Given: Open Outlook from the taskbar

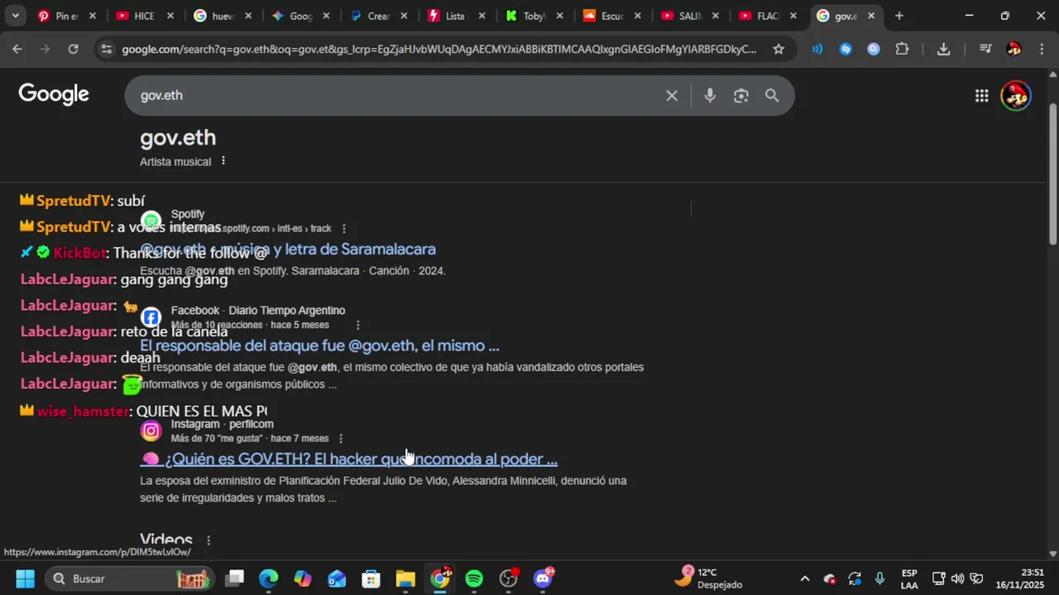Looking at the screenshot, I should pyautogui.click(x=337, y=578).
